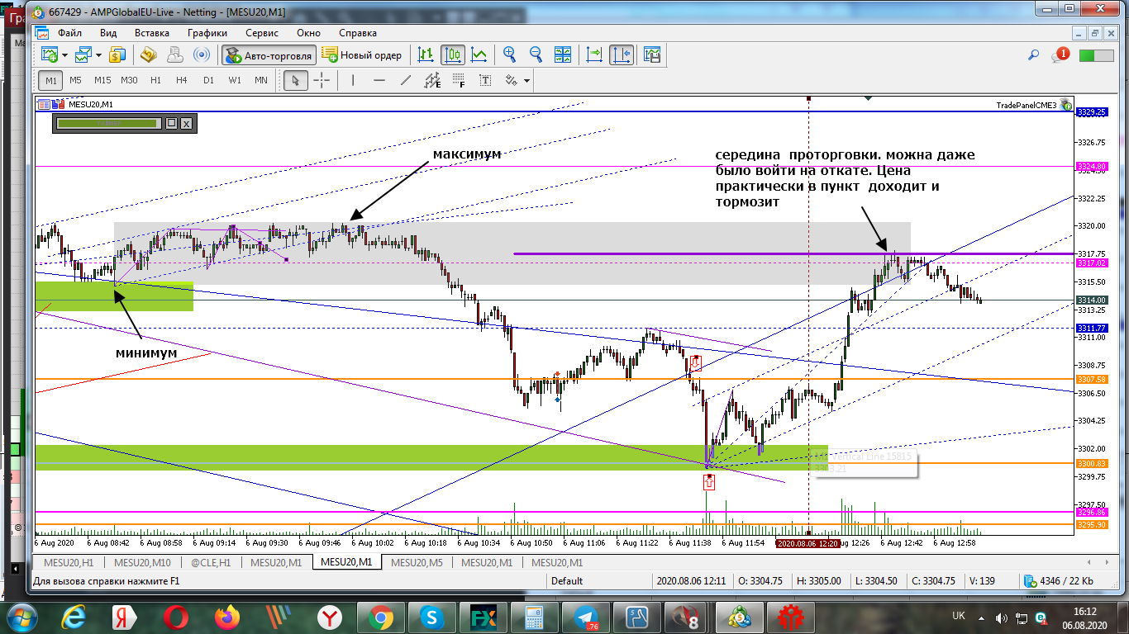Toggle the MN timeframe
Image resolution: width=1129 pixels, height=634 pixels.
click(261, 80)
